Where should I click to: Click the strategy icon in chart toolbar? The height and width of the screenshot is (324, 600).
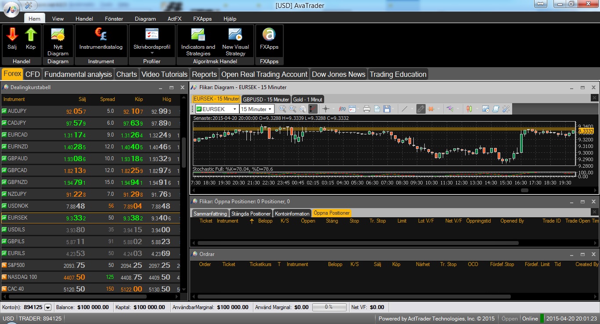[x=450, y=109]
